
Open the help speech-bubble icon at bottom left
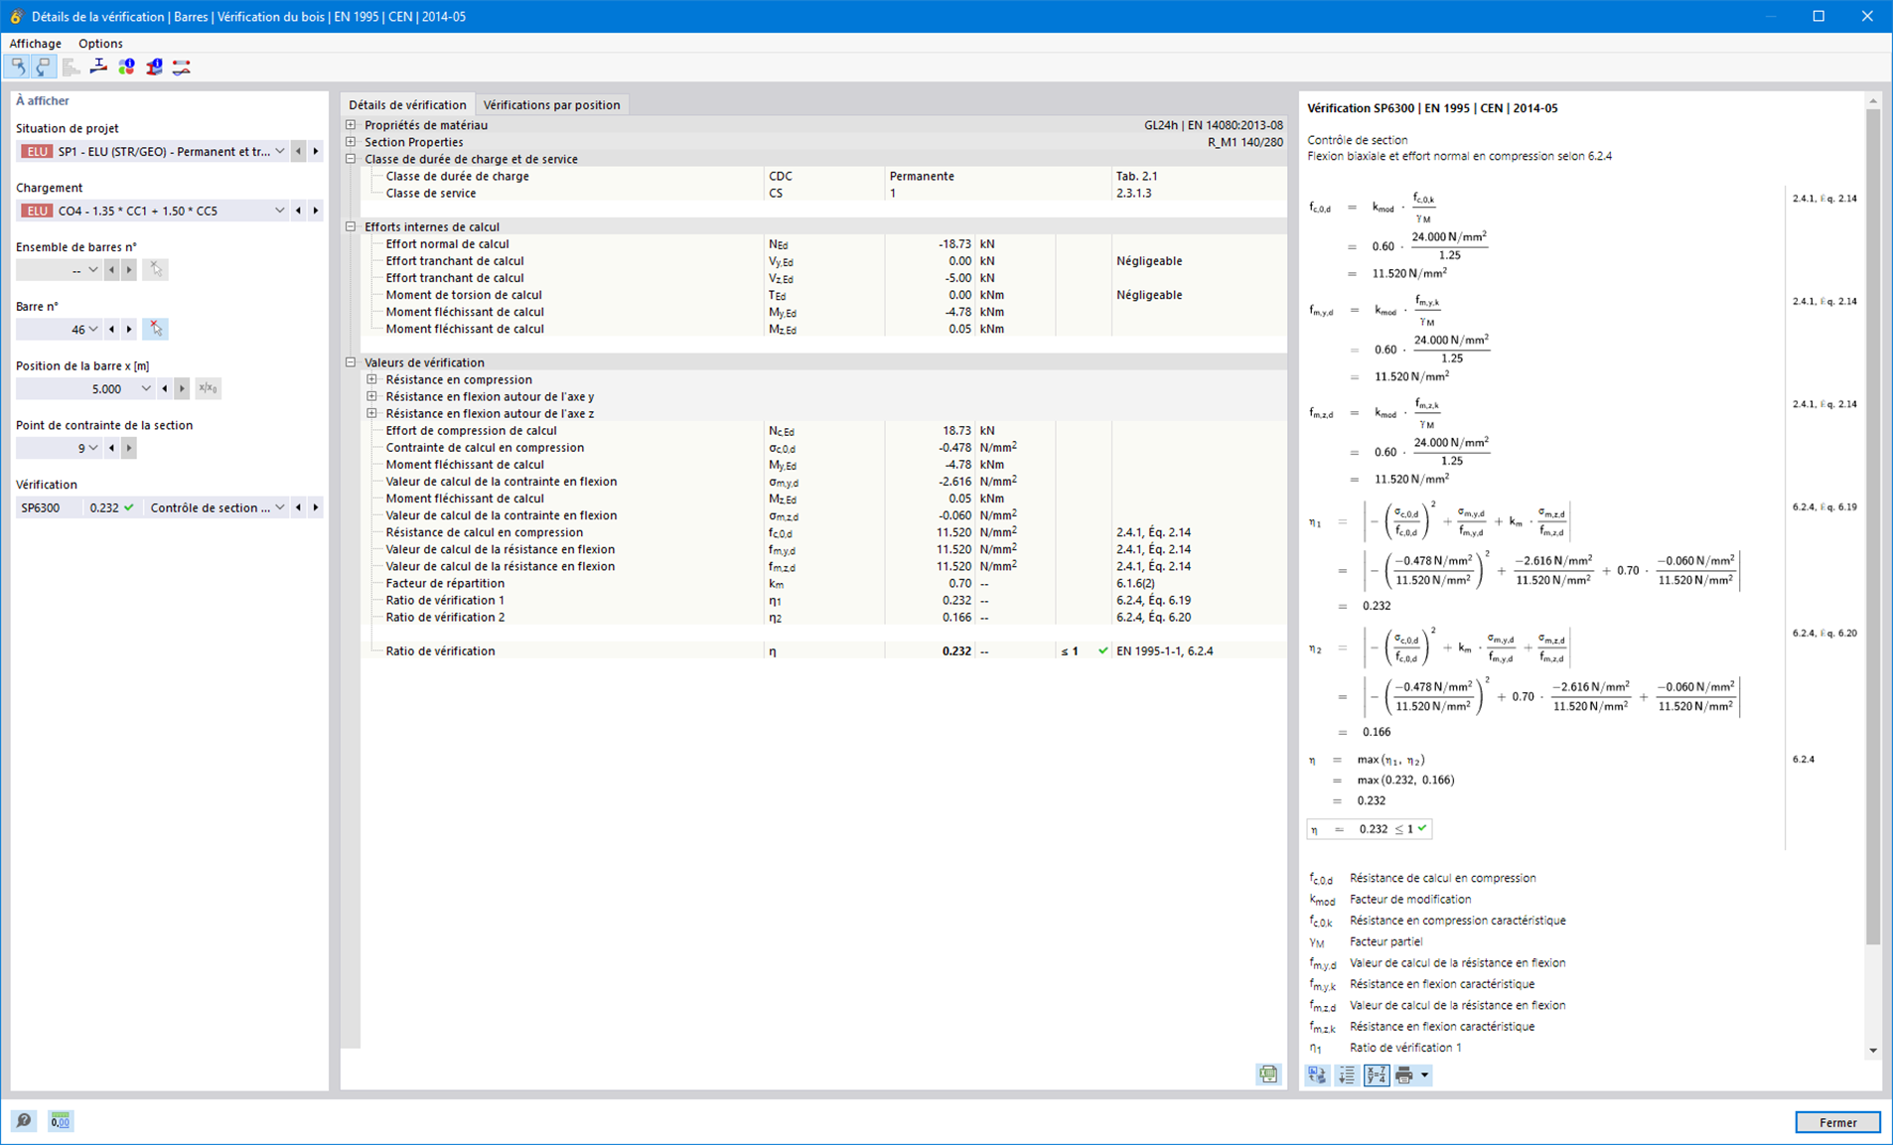click(x=23, y=1121)
